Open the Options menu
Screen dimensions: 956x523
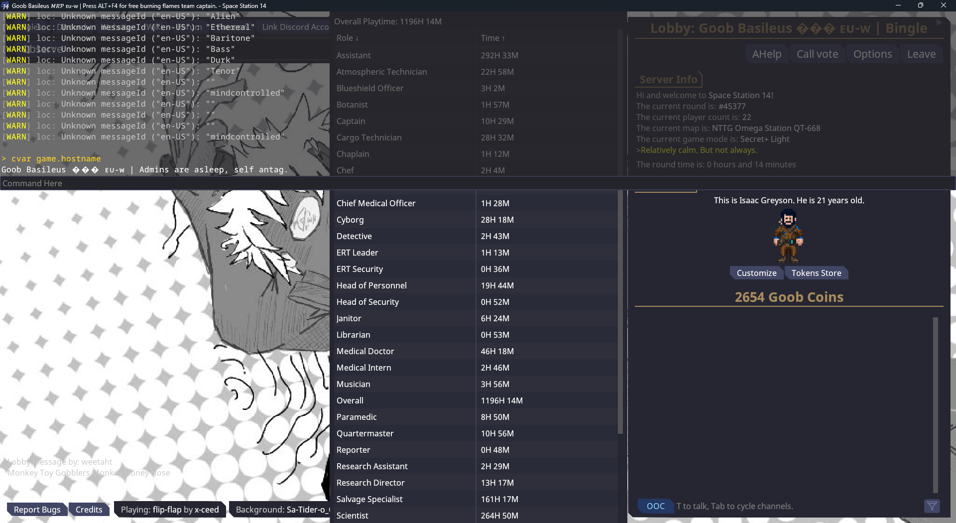(x=872, y=54)
